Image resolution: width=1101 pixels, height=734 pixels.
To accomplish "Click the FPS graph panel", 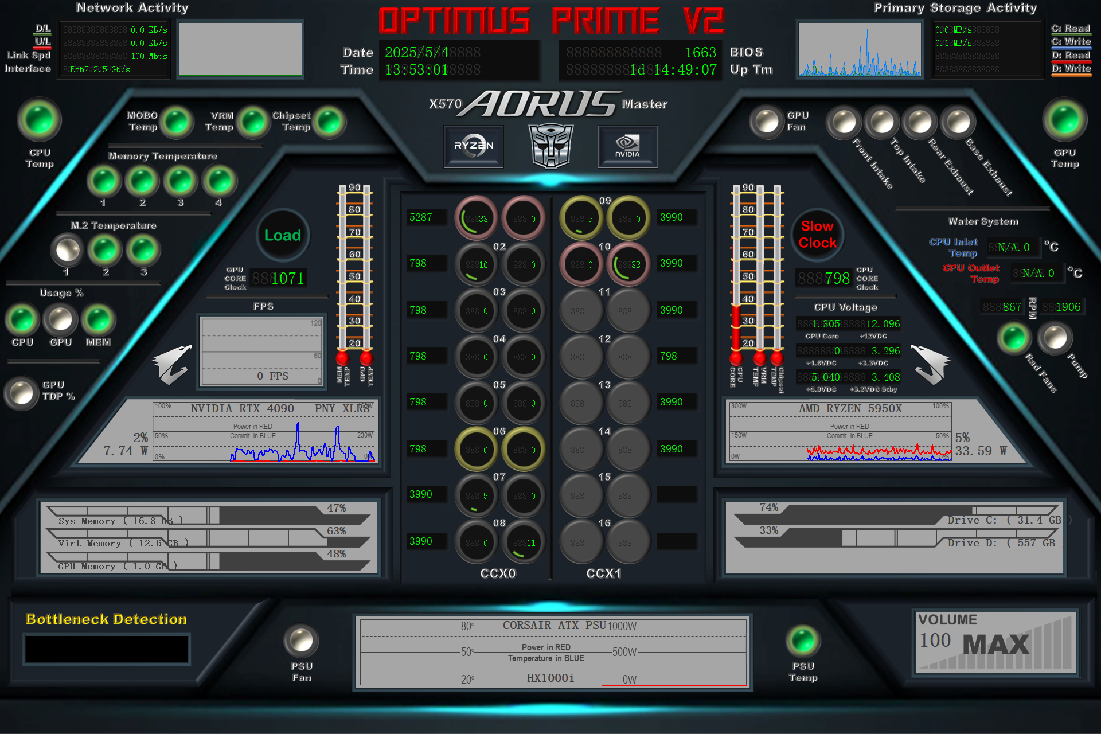I will pos(261,351).
